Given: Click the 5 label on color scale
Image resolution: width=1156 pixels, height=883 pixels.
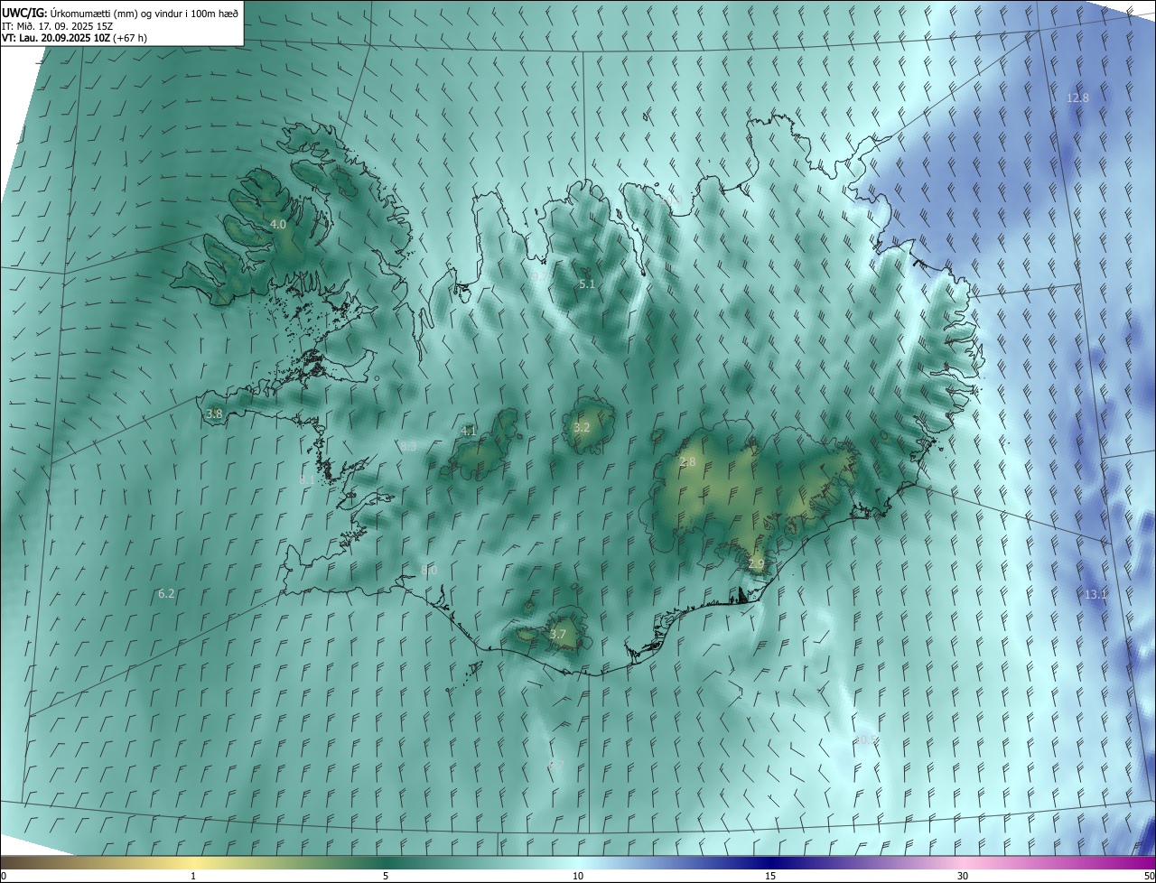Looking at the screenshot, I should click(x=386, y=876).
